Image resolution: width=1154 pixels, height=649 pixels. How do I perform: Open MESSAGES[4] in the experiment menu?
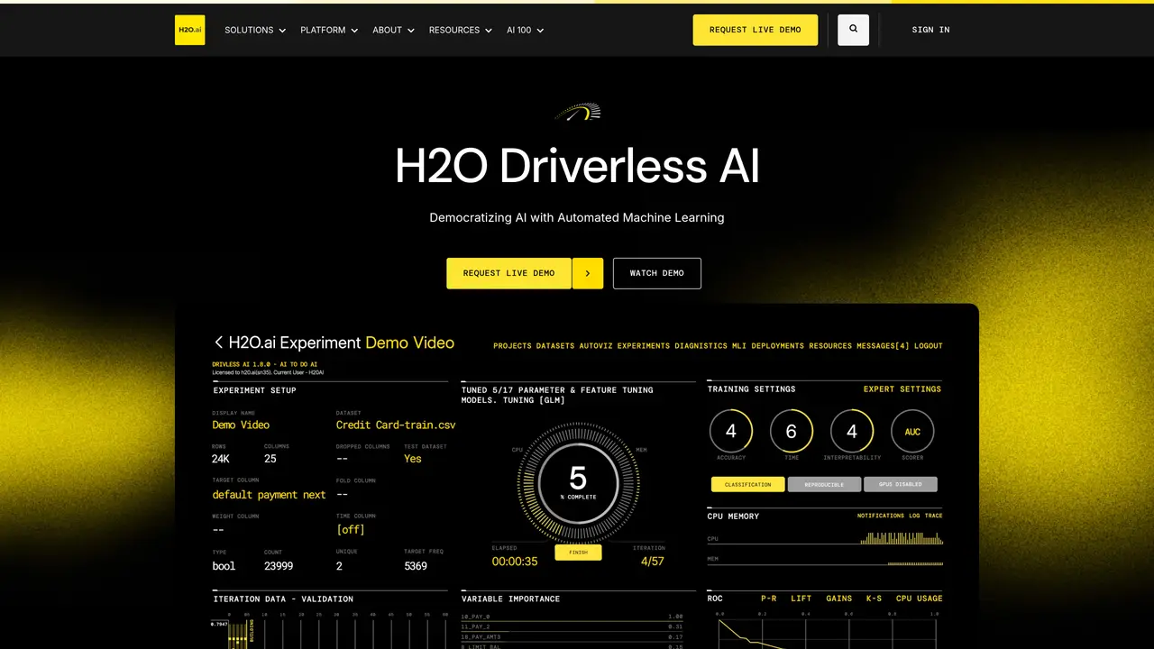(x=884, y=346)
